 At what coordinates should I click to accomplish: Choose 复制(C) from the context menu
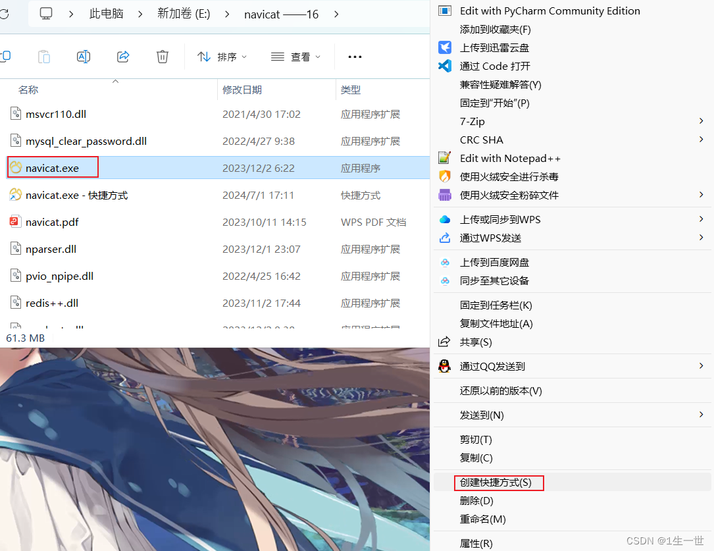[476, 458]
